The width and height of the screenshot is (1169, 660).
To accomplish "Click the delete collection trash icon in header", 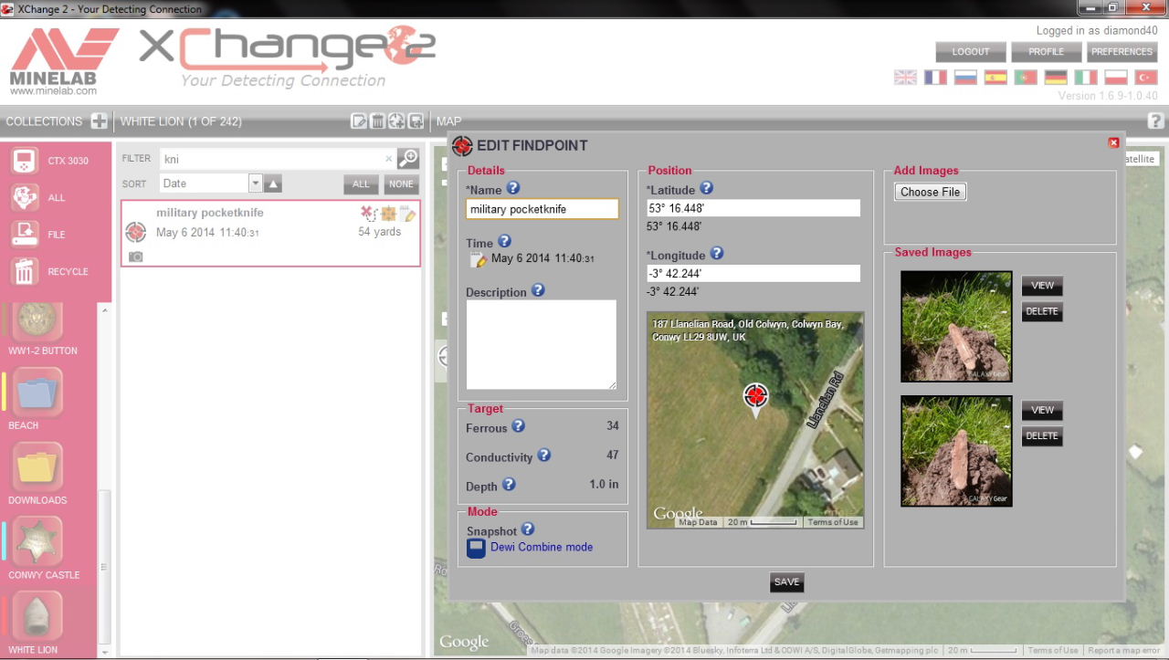I will point(378,120).
